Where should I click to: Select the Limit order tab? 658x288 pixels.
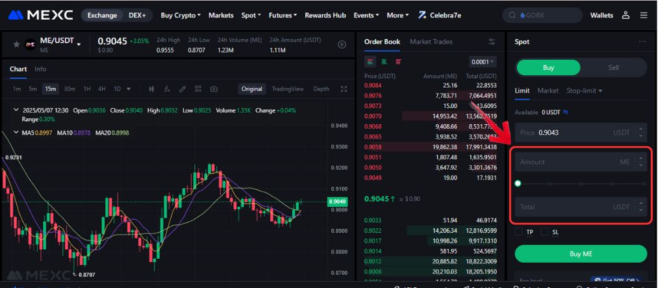pyautogui.click(x=522, y=90)
